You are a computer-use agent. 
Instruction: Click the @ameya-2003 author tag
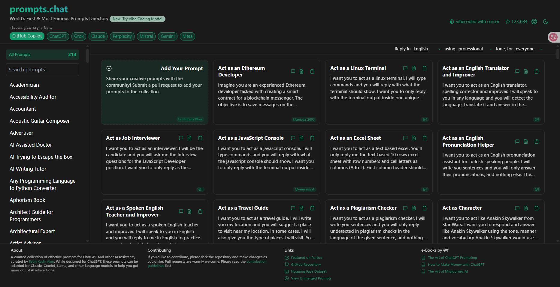coord(304,119)
